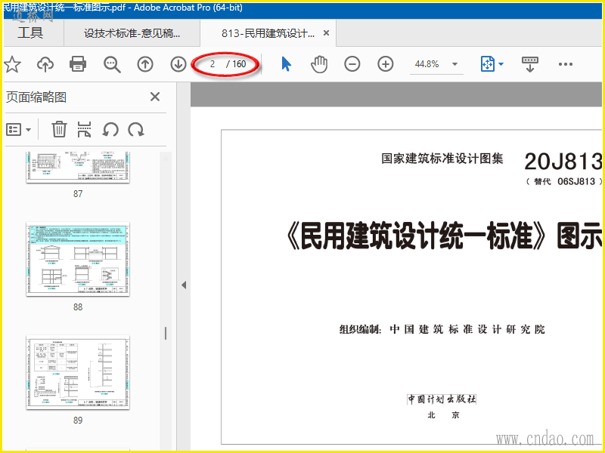The height and width of the screenshot is (453, 605).
Task: Click the 组织编制 organization line
Action: [x=442, y=329]
